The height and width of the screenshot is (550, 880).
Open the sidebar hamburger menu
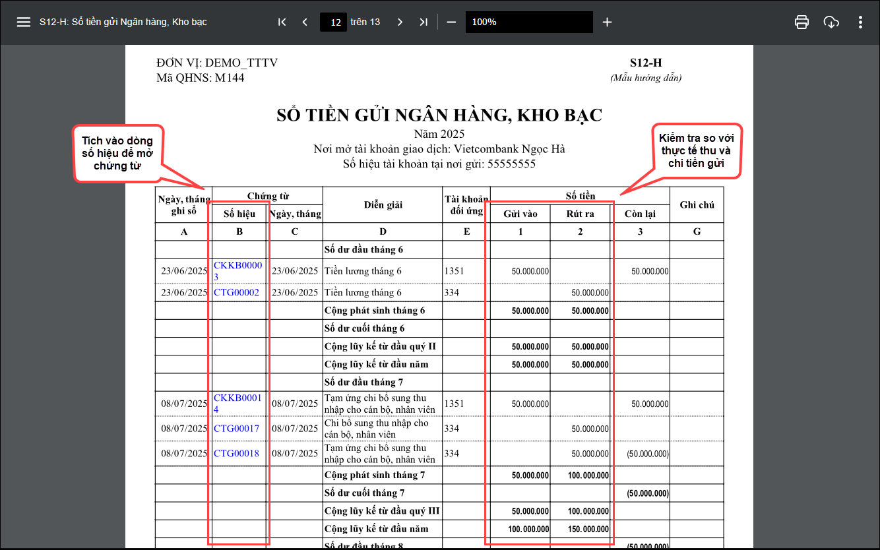(x=24, y=22)
